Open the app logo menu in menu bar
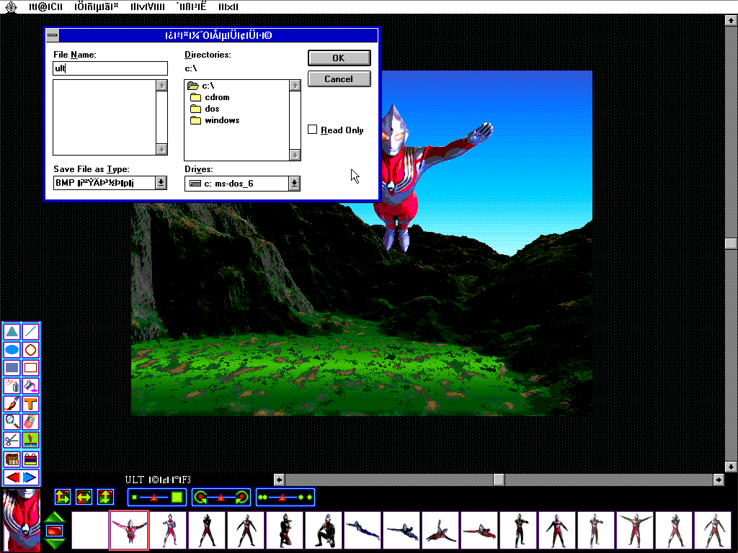738x553 pixels. pos(11,6)
